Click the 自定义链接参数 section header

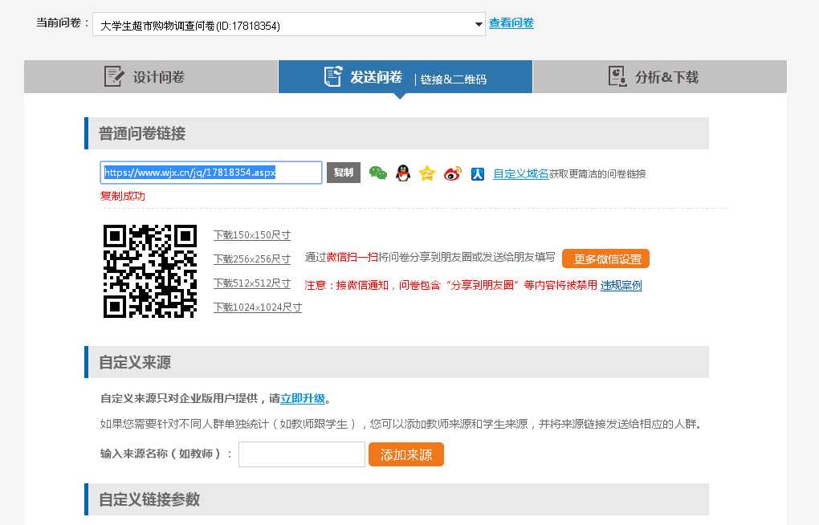click(x=397, y=499)
